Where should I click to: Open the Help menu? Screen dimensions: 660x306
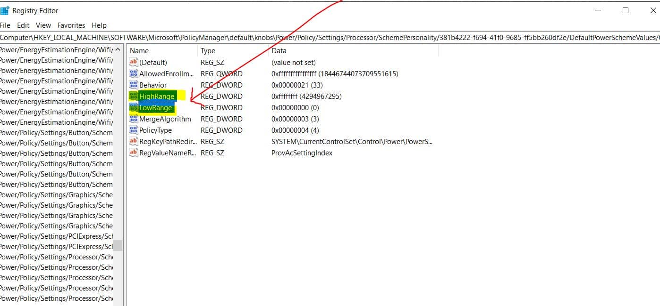pyautogui.click(x=99, y=25)
